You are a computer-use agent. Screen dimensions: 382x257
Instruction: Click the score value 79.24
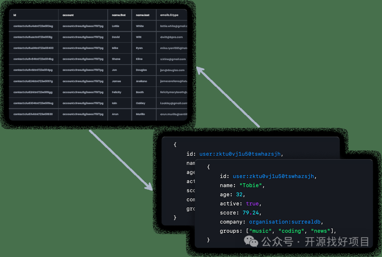[251, 213]
